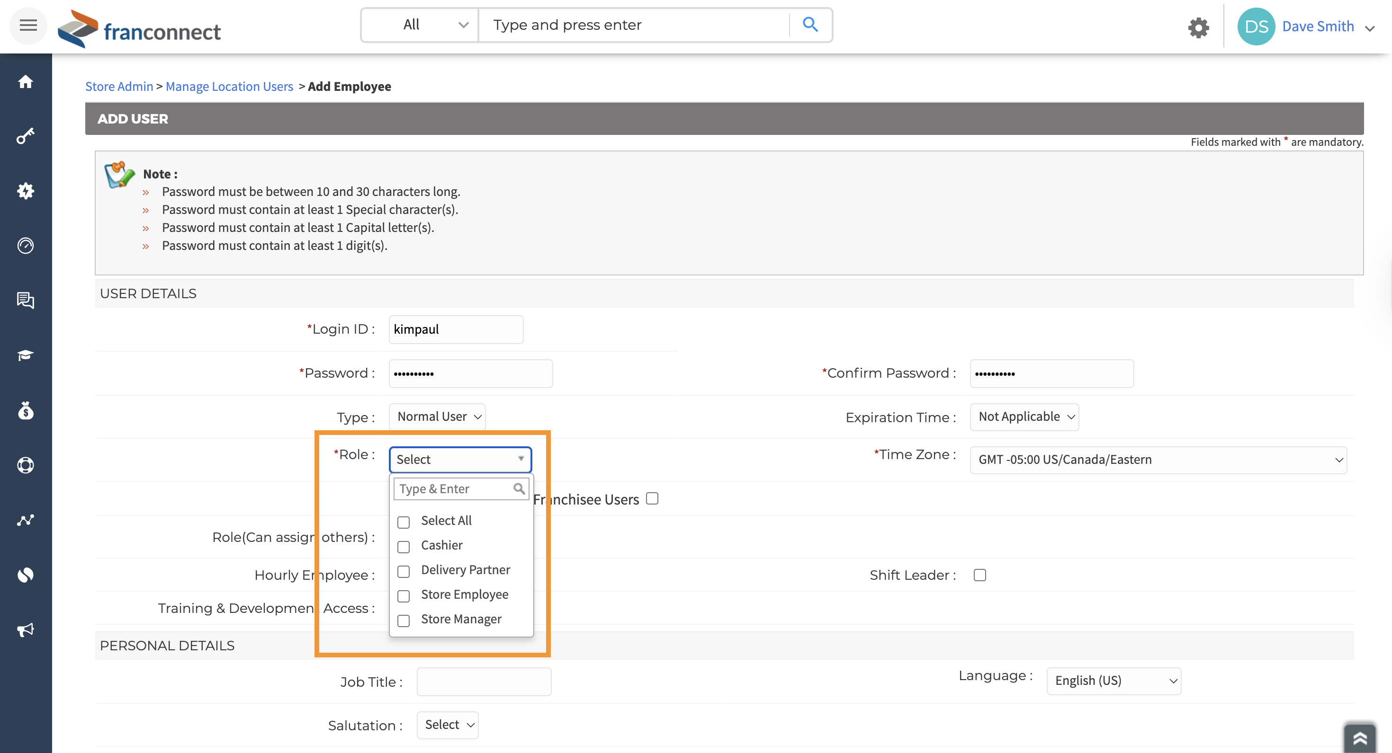Open the graduation cap training module
The image size is (1392, 753).
(x=26, y=355)
